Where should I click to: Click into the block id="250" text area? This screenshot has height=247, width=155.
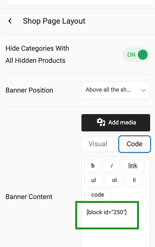click(116, 225)
